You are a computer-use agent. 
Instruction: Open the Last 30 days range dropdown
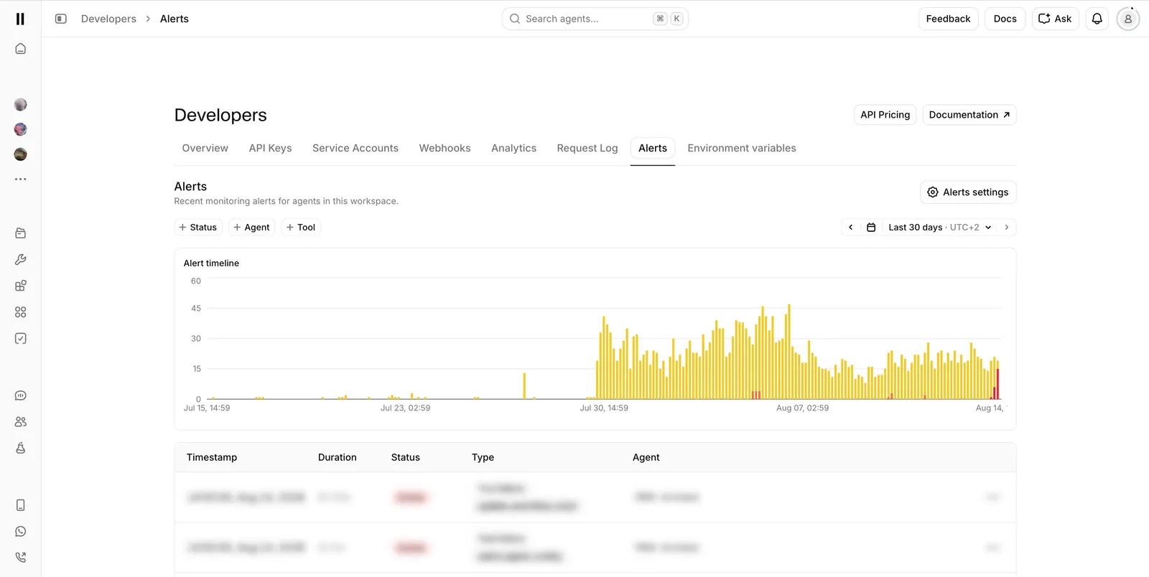tap(939, 227)
